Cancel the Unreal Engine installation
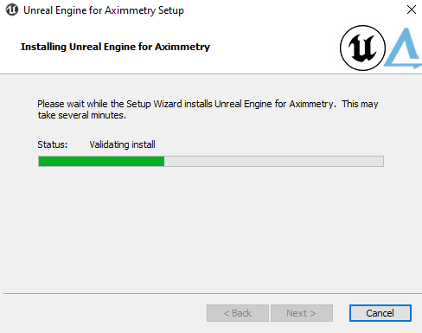 click(380, 313)
